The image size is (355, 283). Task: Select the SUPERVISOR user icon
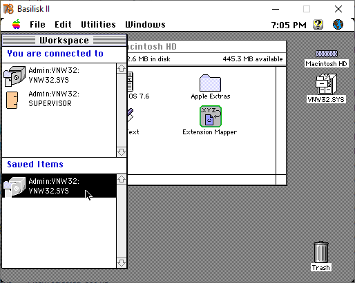click(x=12, y=100)
